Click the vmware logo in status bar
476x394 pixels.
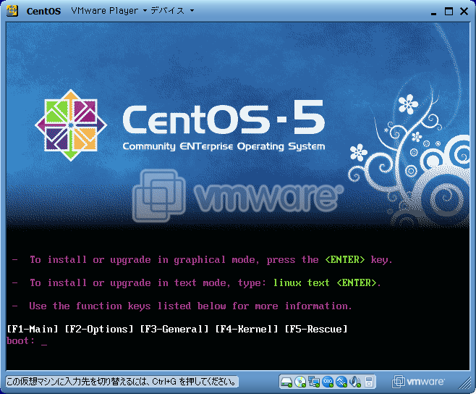(x=419, y=382)
